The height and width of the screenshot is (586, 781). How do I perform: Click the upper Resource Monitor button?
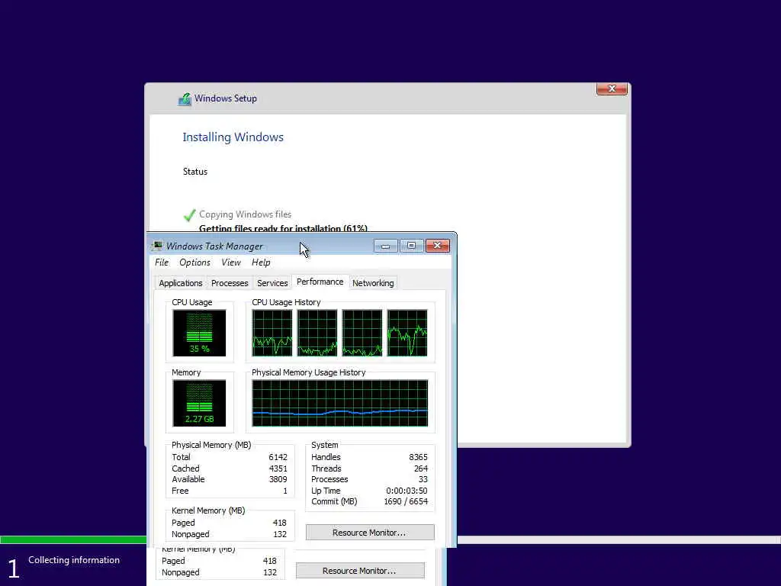(370, 532)
